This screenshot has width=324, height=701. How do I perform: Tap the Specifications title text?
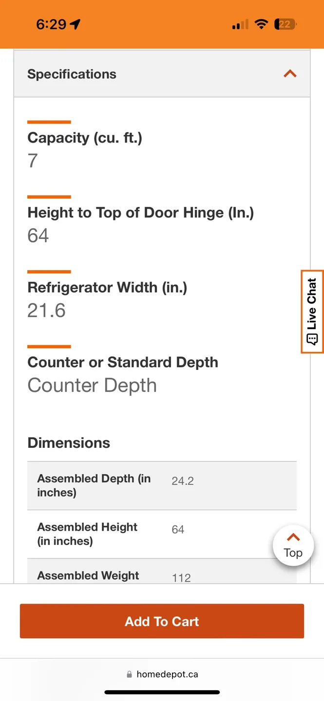[72, 74]
